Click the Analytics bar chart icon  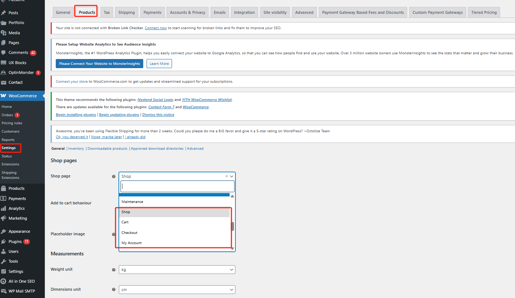click(x=4, y=208)
